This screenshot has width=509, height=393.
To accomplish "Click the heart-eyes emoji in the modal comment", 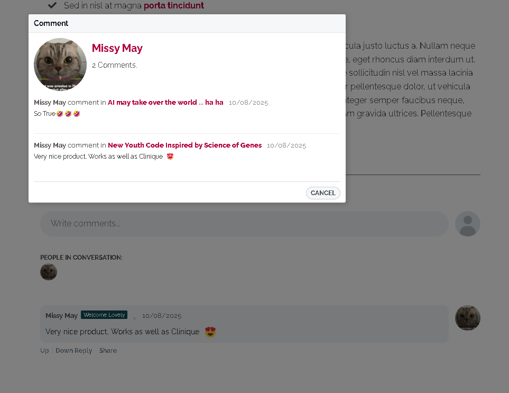I will click(x=170, y=157).
